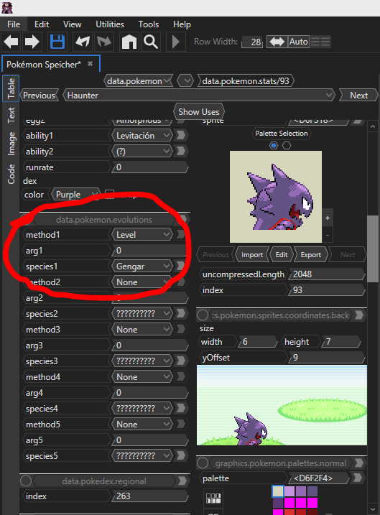Open color Purple dropdown

point(75,195)
